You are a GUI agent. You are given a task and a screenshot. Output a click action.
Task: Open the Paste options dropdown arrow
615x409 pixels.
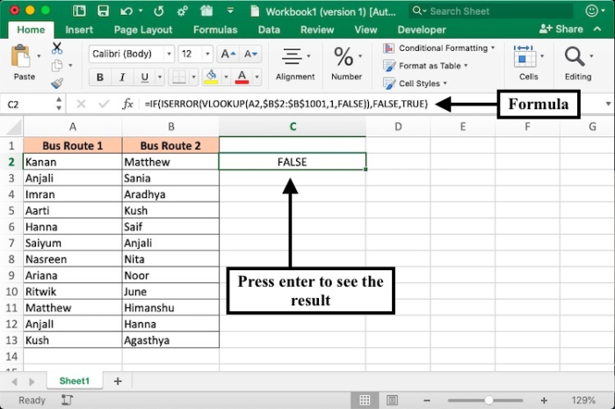point(39,56)
